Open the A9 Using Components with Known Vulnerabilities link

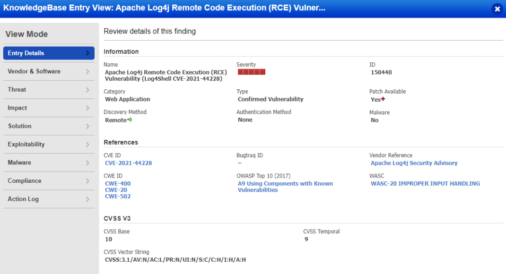[285, 187]
